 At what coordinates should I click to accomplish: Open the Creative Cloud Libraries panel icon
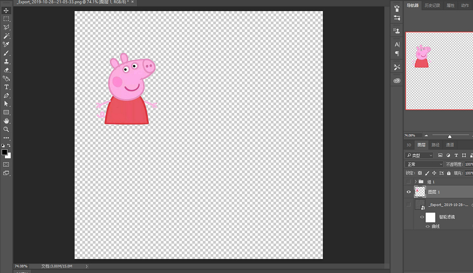click(397, 80)
